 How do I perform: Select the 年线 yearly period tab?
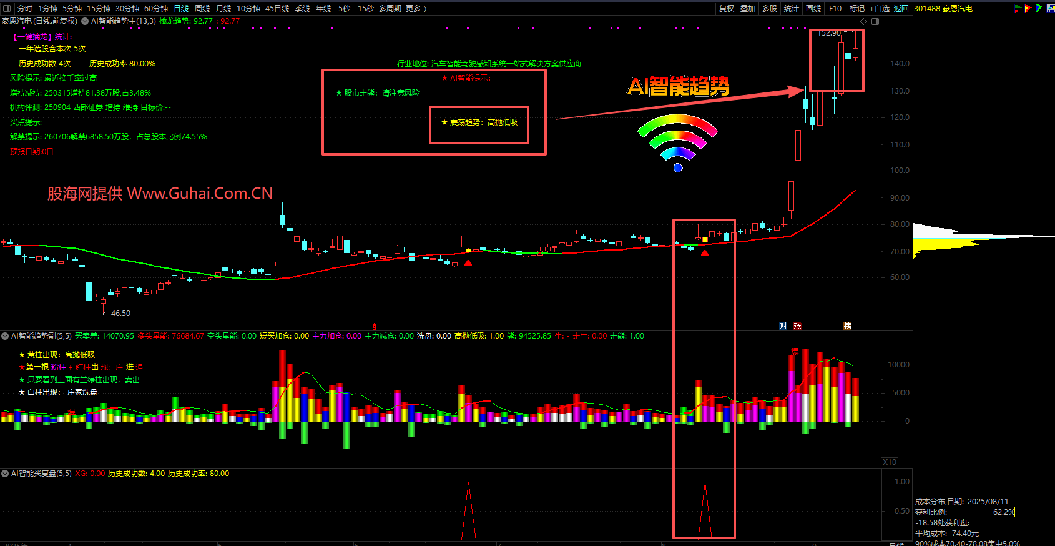point(323,9)
